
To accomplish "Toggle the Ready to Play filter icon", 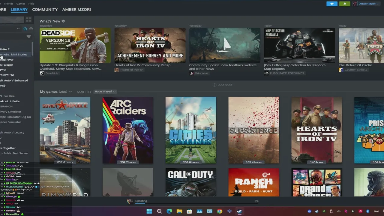I will click(31, 29).
